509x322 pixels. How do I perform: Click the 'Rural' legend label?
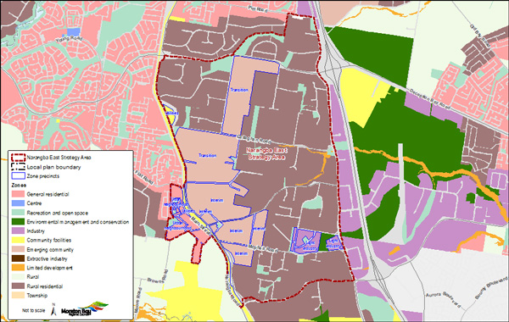(33, 277)
